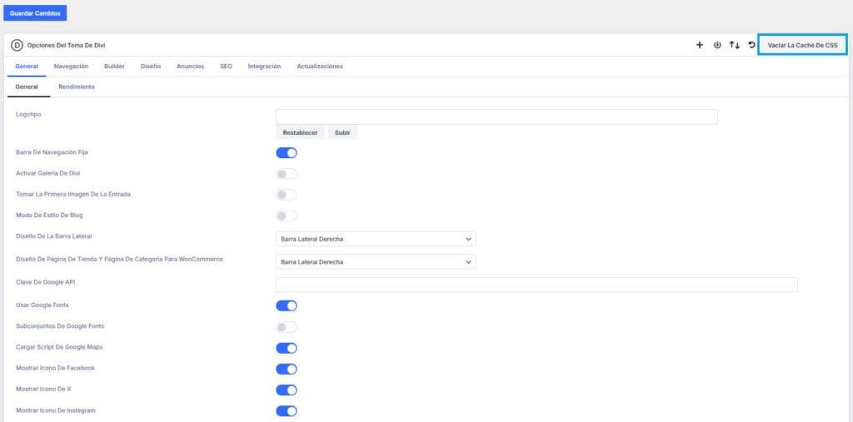
Task: Open the Integración tab
Action: pyautogui.click(x=264, y=67)
